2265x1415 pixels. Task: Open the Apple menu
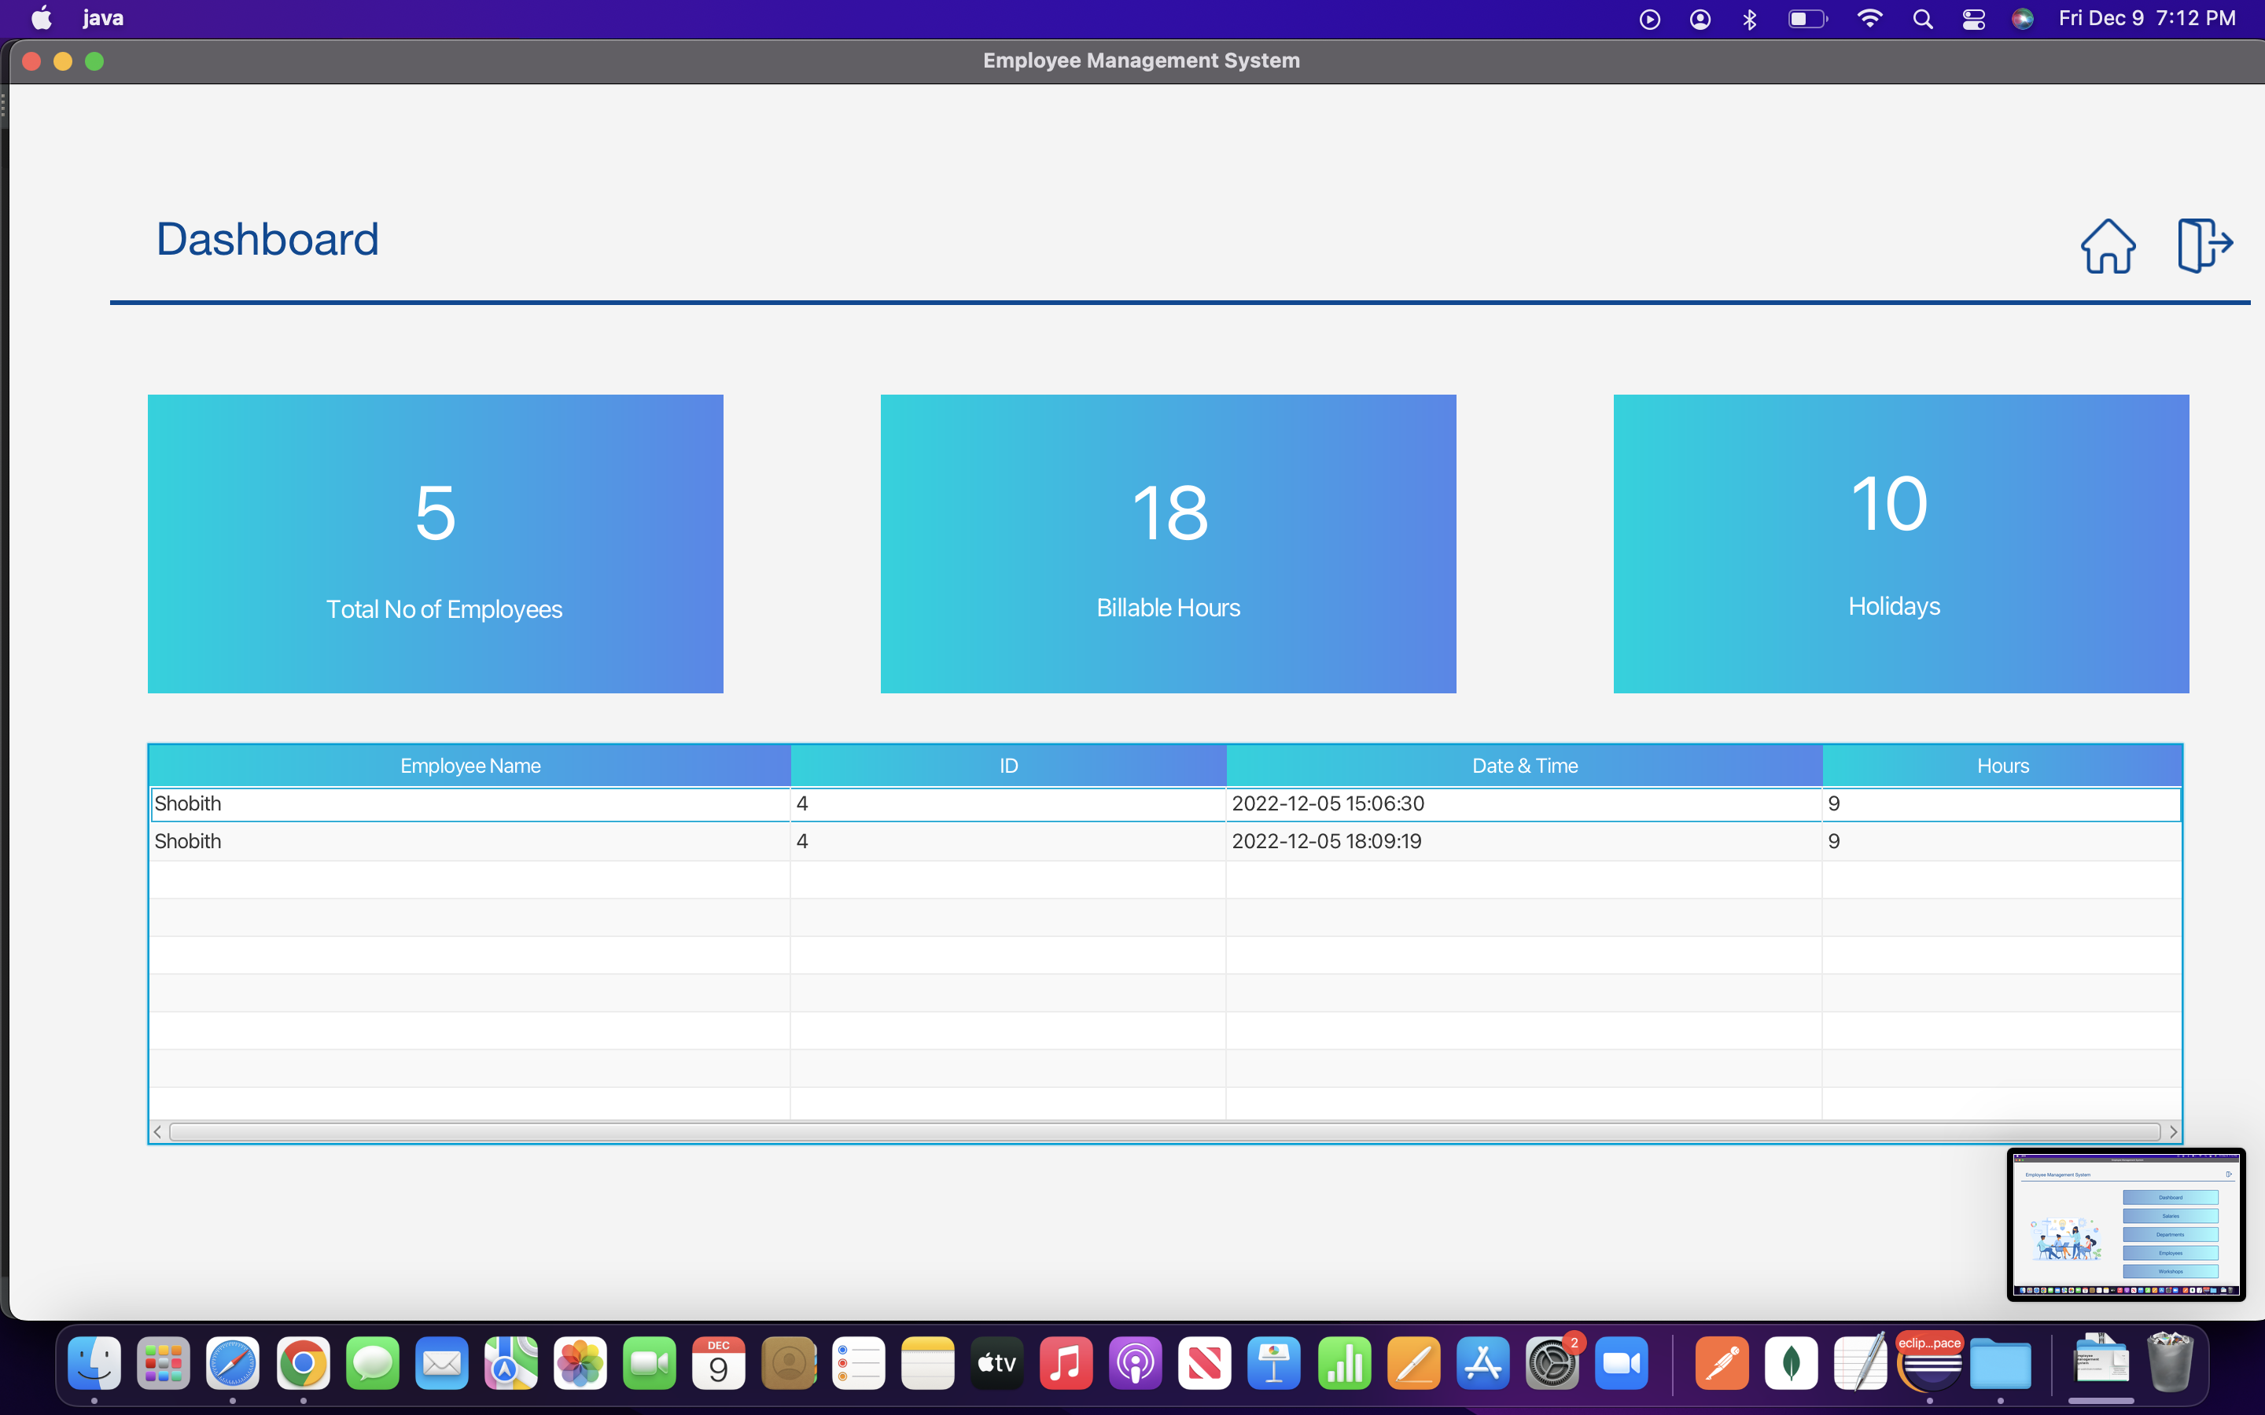tap(41, 19)
